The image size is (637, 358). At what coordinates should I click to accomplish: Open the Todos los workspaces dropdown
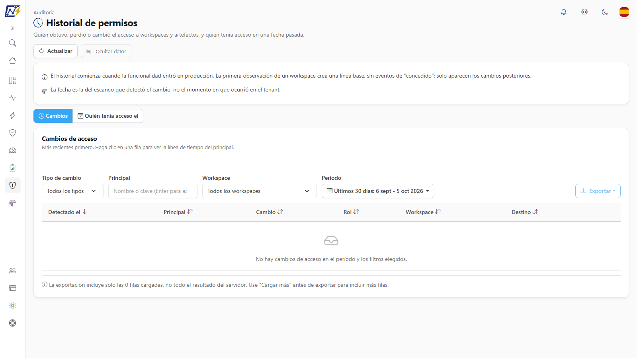260,191
